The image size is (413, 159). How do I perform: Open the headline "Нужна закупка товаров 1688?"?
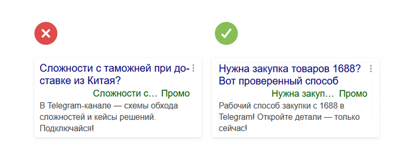(x=290, y=69)
